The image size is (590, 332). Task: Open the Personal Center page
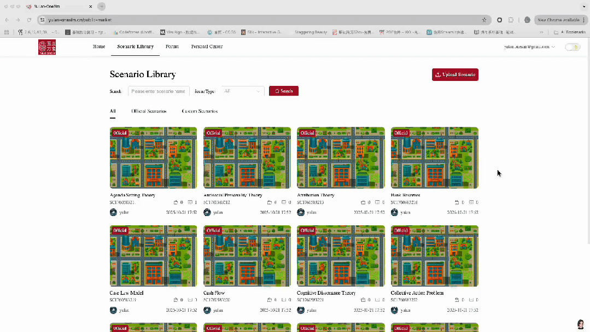coord(207,47)
